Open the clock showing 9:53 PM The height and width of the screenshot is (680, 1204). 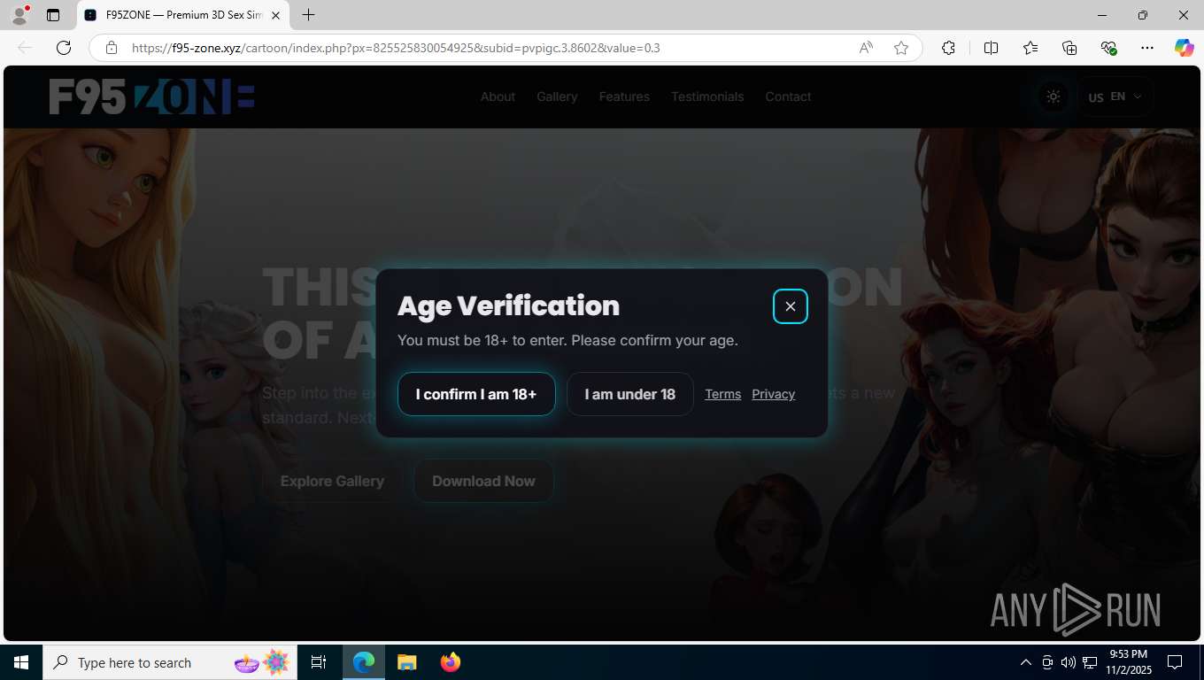pos(1129,662)
